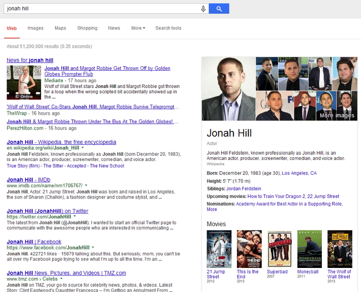The width and height of the screenshot is (361, 292).
Task: Click the microphone voice search icon
Action: (203, 9)
